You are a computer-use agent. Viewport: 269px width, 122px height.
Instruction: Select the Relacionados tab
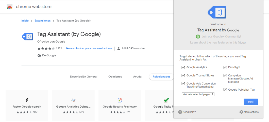[161, 77]
